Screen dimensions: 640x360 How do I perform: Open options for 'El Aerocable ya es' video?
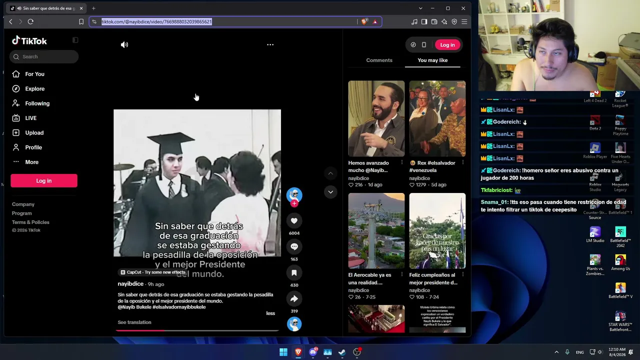click(401, 274)
